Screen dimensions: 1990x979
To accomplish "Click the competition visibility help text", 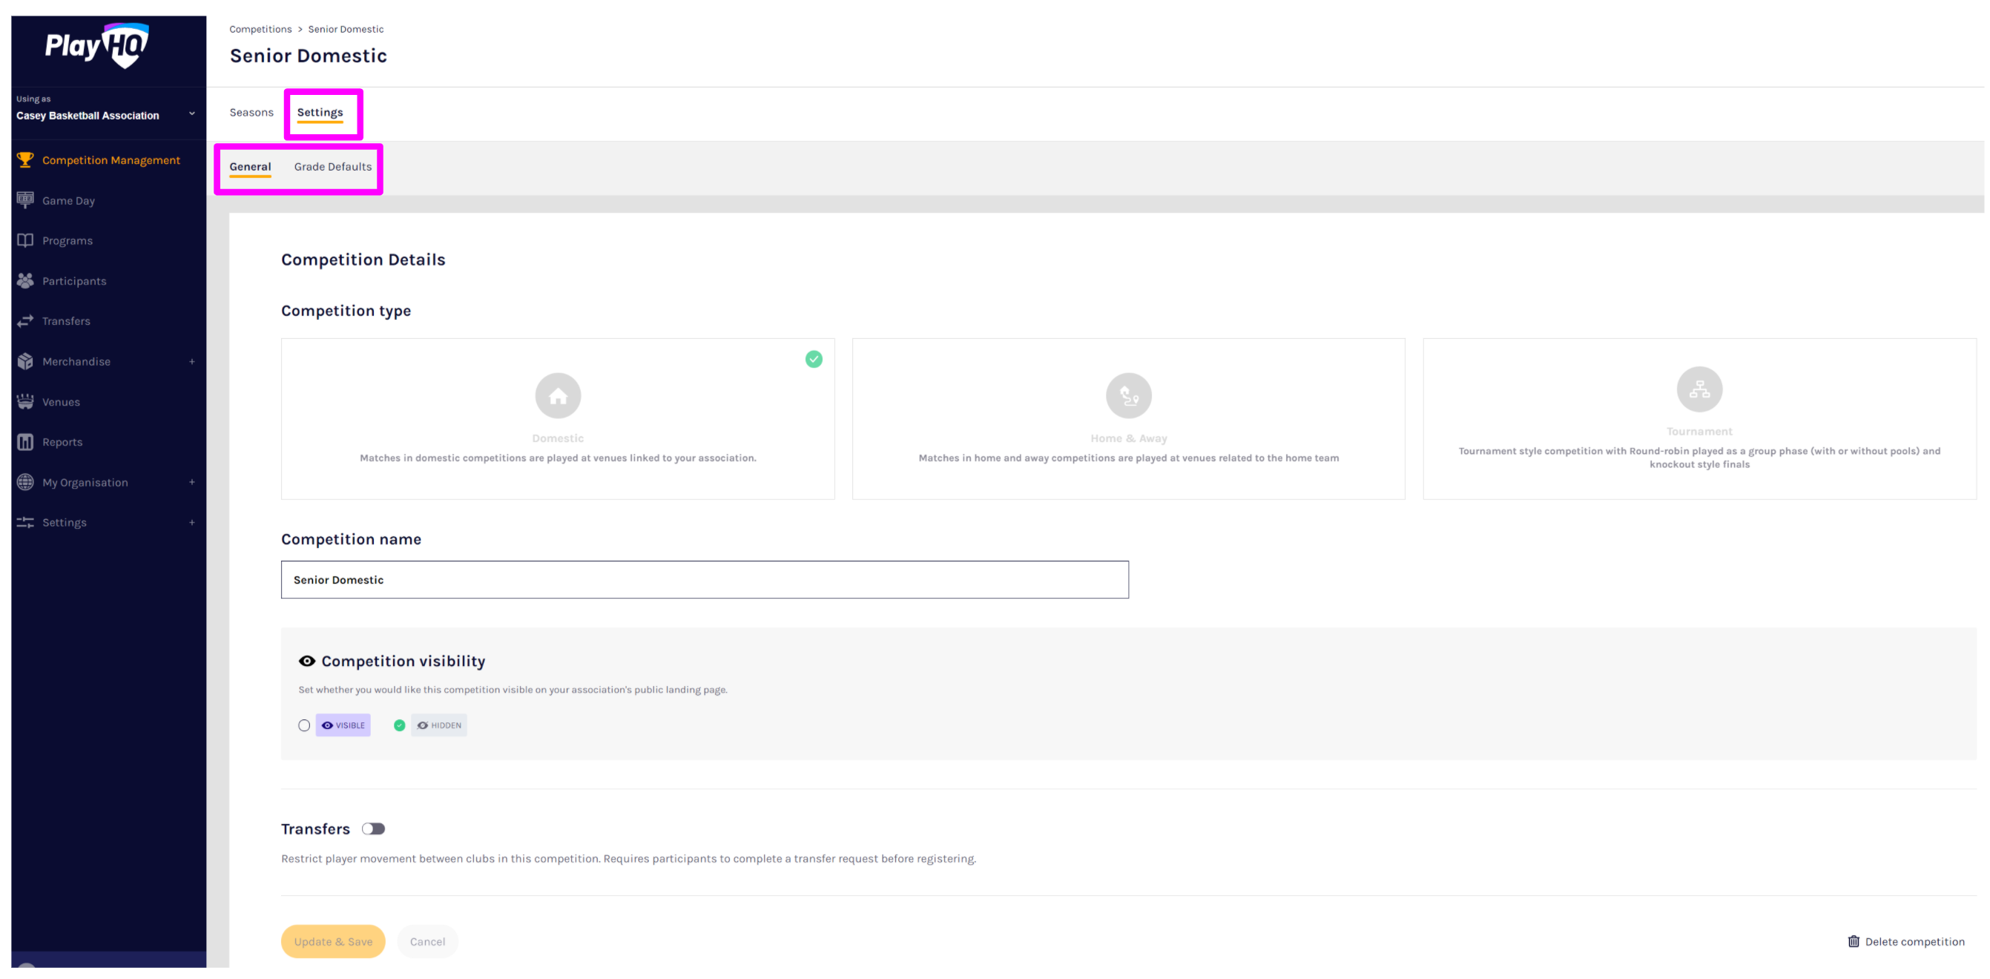I will (x=513, y=689).
